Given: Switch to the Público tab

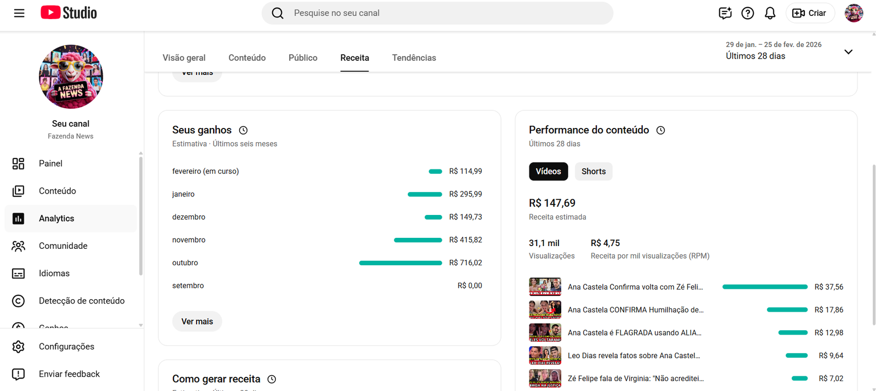Looking at the screenshot, I should tap(303, 58).
